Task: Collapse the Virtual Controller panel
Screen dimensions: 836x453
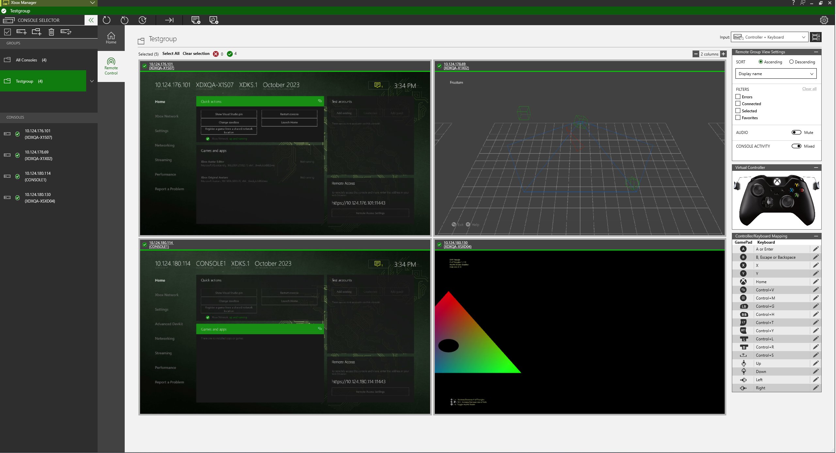Action: tap(816, 168)
